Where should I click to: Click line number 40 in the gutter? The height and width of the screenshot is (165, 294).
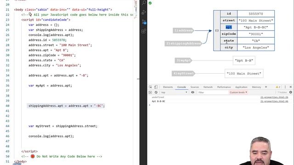(x=7, y=106)
